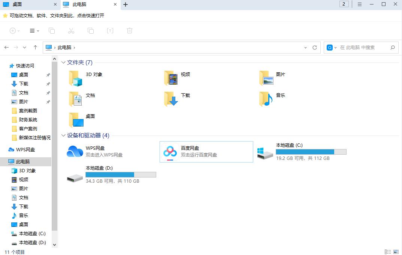The image size is (402, 255).
Task: Refresh the current view
Action: pos(315,47)
